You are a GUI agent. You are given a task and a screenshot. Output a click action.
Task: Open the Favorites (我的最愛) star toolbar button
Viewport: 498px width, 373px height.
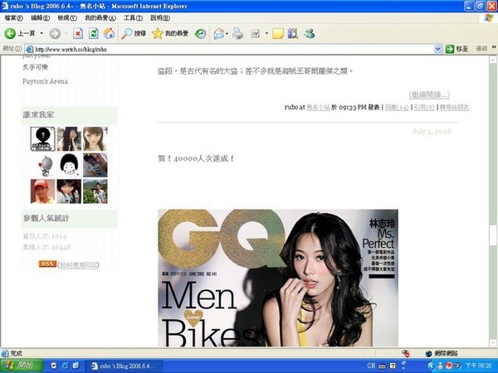(x=170, y=33)
